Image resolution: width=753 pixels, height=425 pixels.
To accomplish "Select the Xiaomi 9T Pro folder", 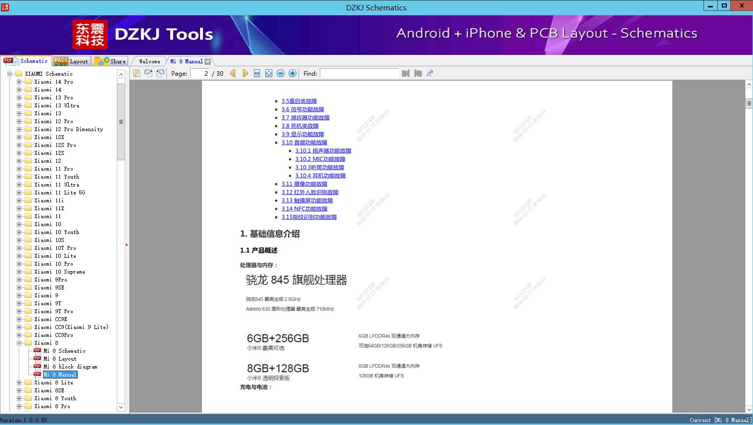I will point(53,311).
